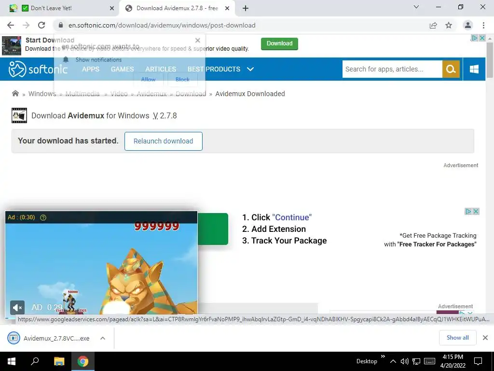Click the forward navigation arrow
This screenshot has height=371, width=494.
click(26, 25)
